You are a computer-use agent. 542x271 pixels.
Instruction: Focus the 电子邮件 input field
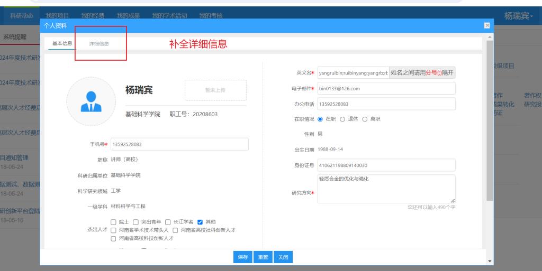(x=386, y=88)
